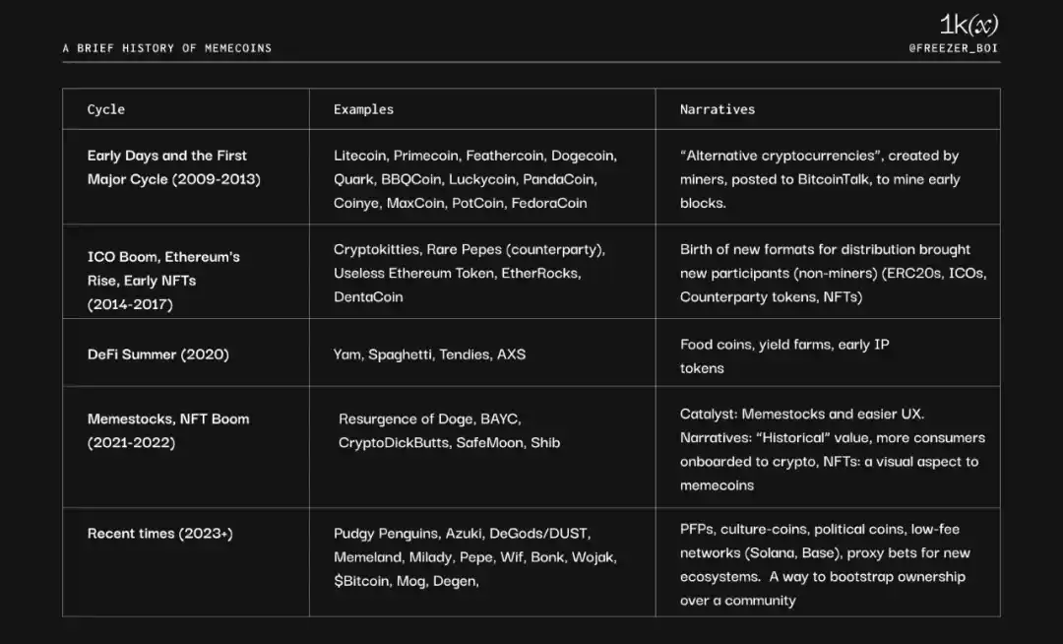Viewport: 1063px width, 644px height.
Task: Click the @FREEZER_BOI handle
Action: (955, 47)
